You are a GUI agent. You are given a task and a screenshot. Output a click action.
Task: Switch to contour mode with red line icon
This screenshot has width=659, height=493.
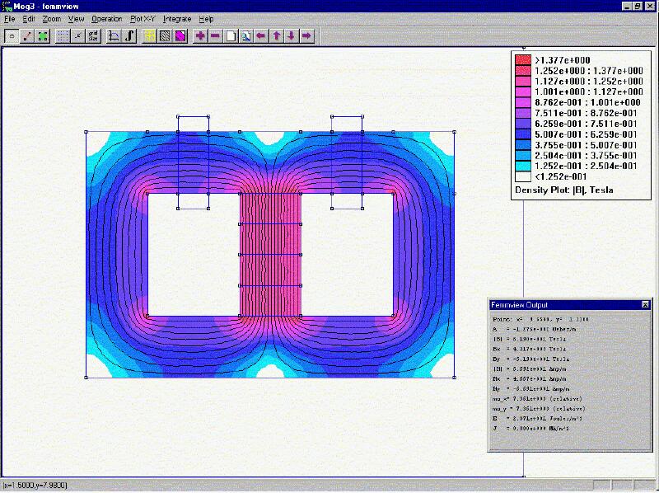click(x=27, y=35)
